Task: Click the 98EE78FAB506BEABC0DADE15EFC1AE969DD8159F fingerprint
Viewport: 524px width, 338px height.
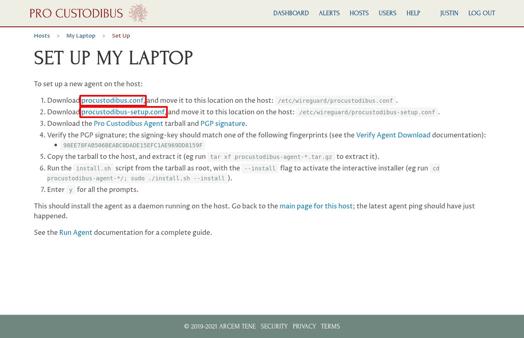Action: coord(133,145)
